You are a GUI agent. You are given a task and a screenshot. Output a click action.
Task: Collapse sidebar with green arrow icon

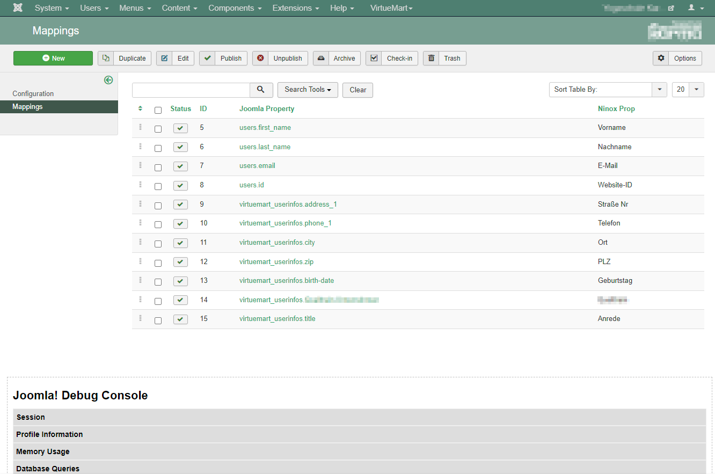click(108, 80)
